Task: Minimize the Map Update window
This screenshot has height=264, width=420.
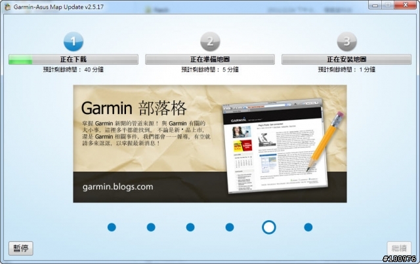Action: click(x=375, y=5)
